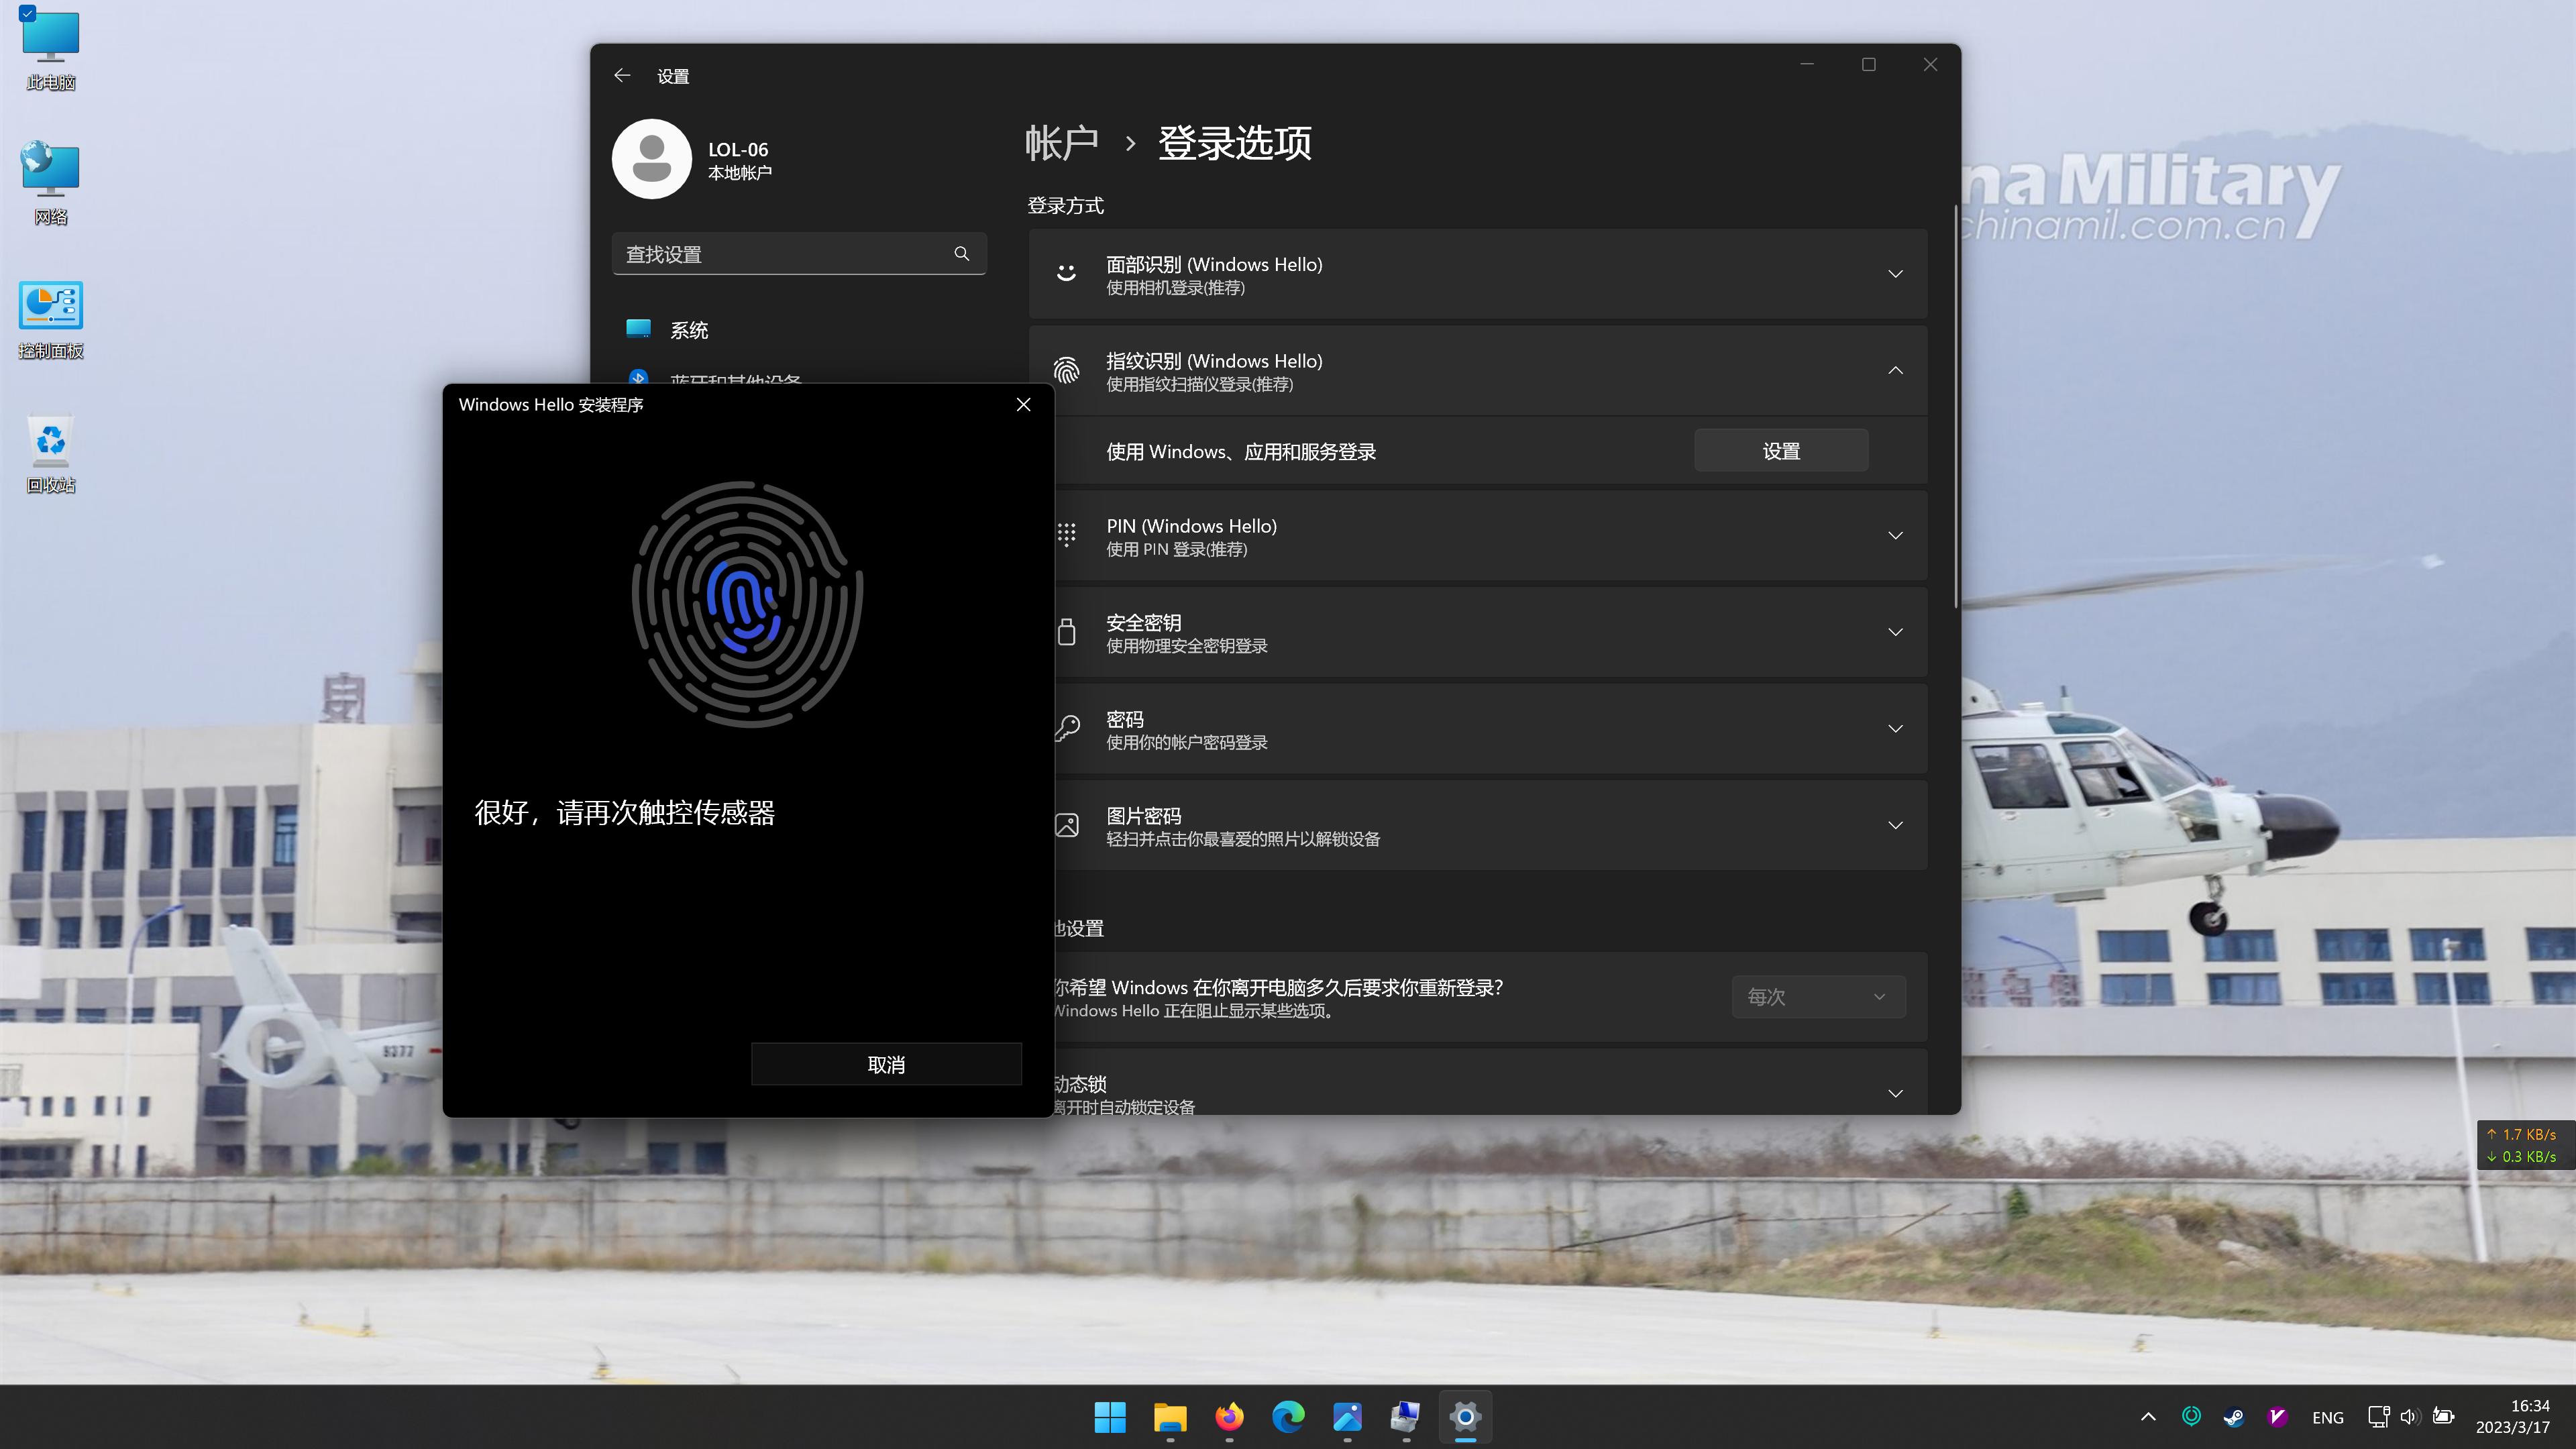Collapse the Fingerprint recognition section

pyautogui.click(x=1894, y=371)
